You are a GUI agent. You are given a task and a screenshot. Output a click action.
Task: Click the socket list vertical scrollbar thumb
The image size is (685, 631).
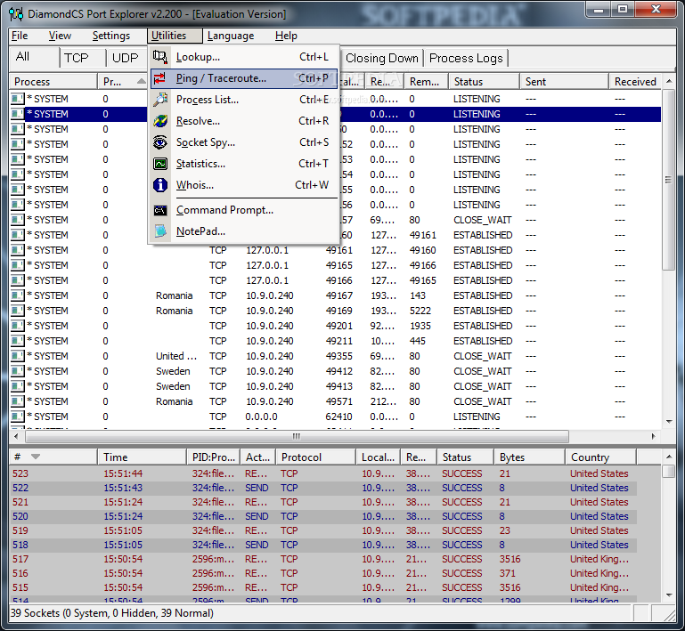668,180
